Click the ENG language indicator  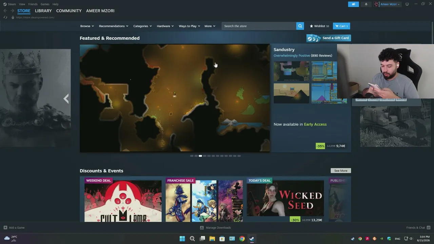click(397, 239)
